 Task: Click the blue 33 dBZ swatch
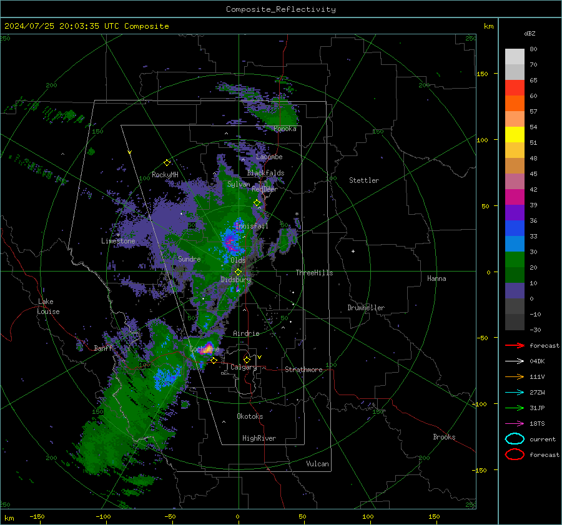(515, 228)
